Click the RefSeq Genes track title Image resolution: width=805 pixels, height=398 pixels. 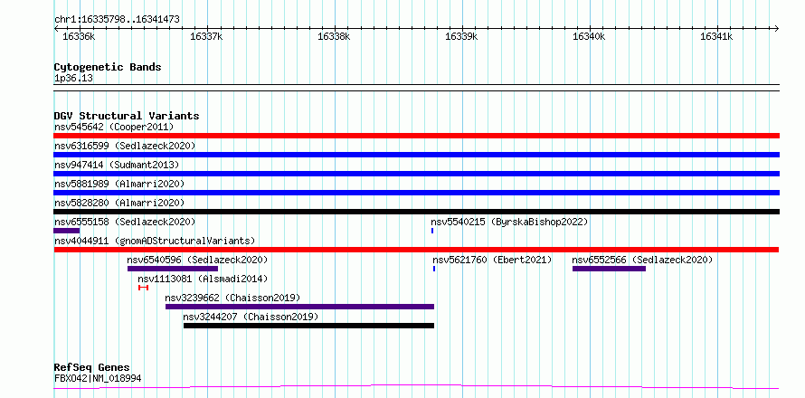(91, 367)
